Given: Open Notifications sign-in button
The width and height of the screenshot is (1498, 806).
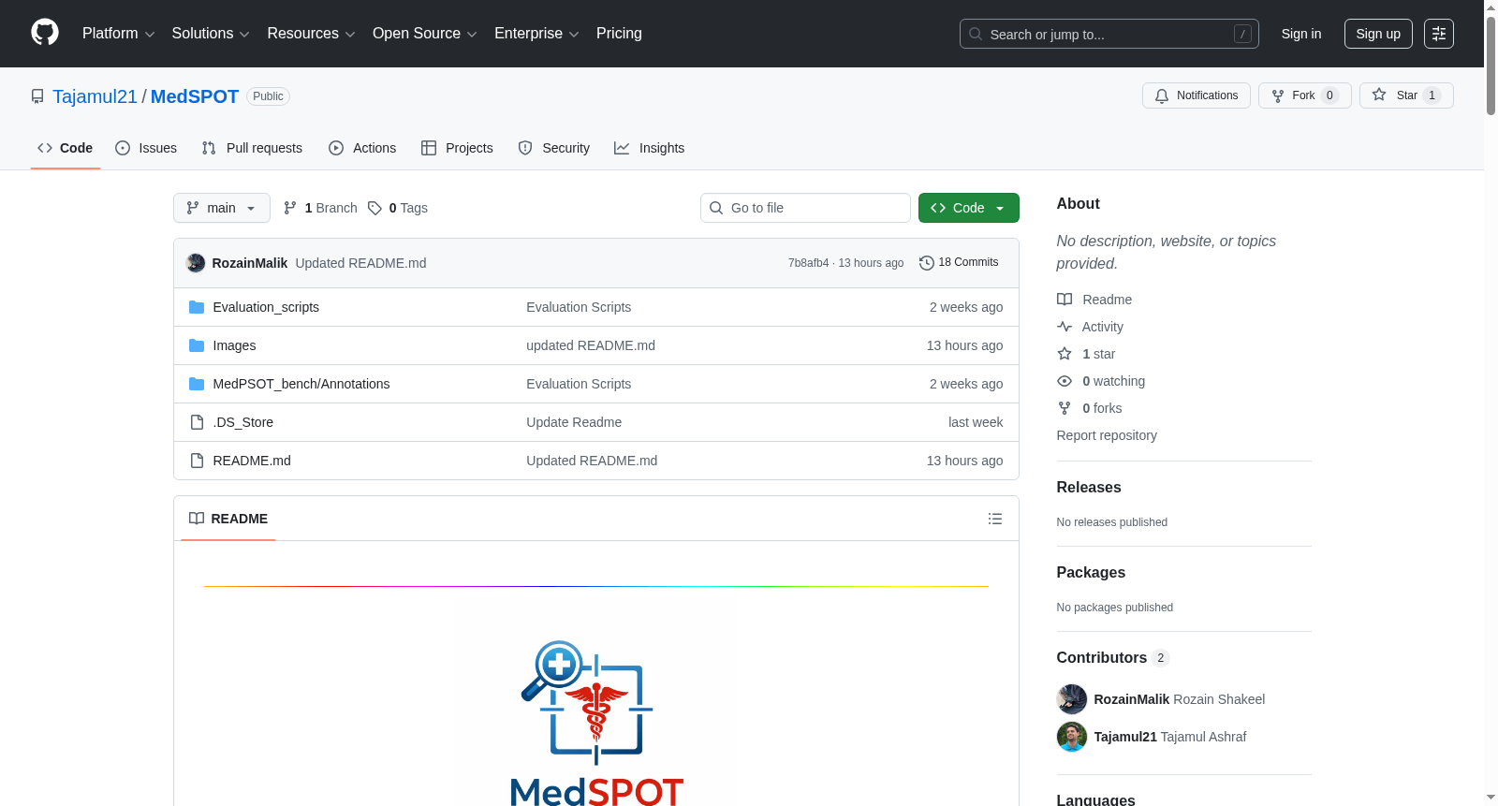Looking at the screenshot, I should 1196,95.
